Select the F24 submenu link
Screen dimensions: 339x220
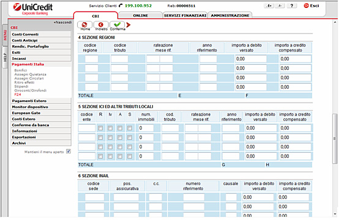click(x=18, y=94)
